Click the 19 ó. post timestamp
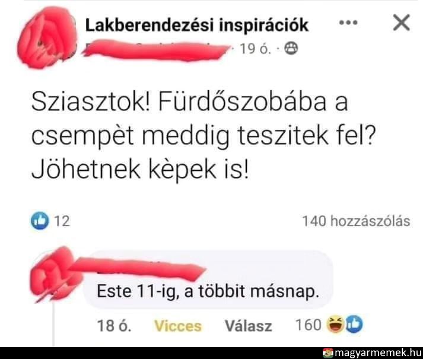This screenshot has height=359, width=423. tap(255, 49)
